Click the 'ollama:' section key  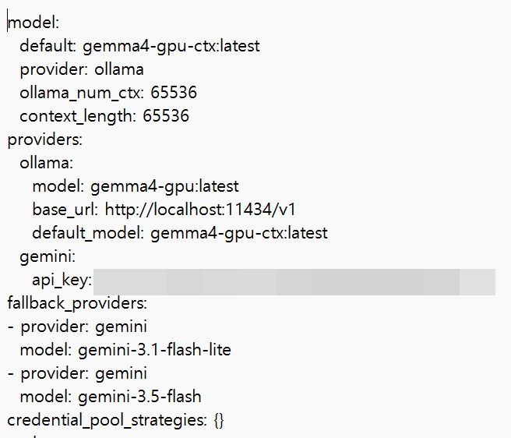pos(46,163)
